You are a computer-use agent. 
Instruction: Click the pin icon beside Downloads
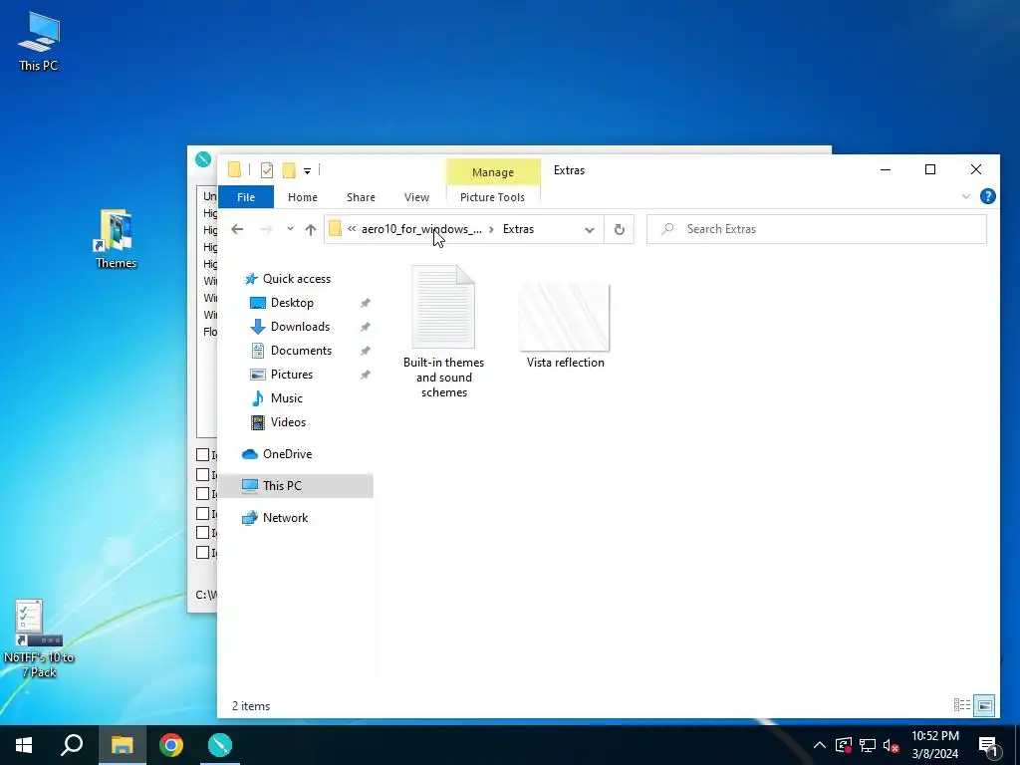365,327
